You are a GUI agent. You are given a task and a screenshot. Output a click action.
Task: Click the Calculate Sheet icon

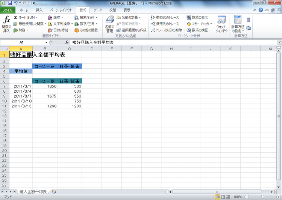(249, 28)
